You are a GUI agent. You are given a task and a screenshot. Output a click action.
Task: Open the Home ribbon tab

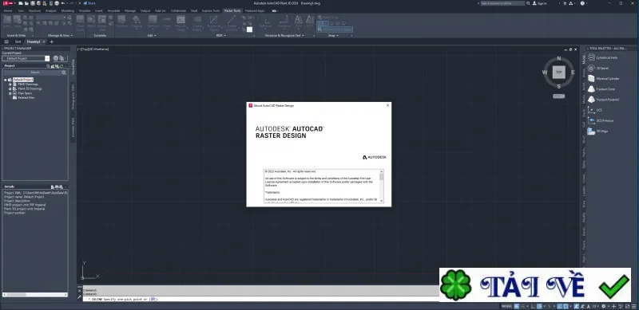tap(8, 10)
